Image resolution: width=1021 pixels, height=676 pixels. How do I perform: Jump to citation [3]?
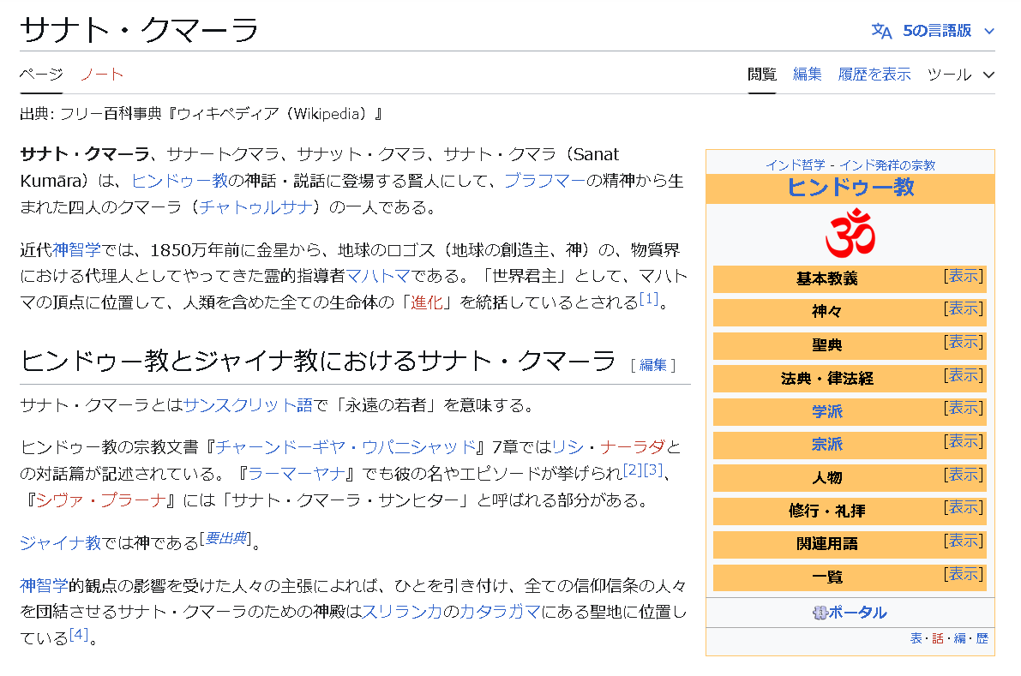tap(653, 470)
